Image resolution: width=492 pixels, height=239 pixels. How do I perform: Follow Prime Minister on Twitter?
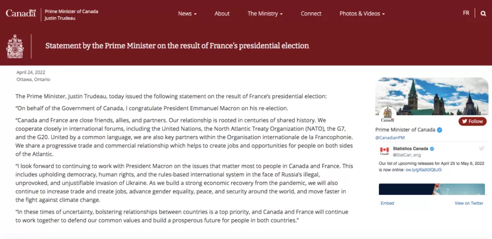pos(472,122)
